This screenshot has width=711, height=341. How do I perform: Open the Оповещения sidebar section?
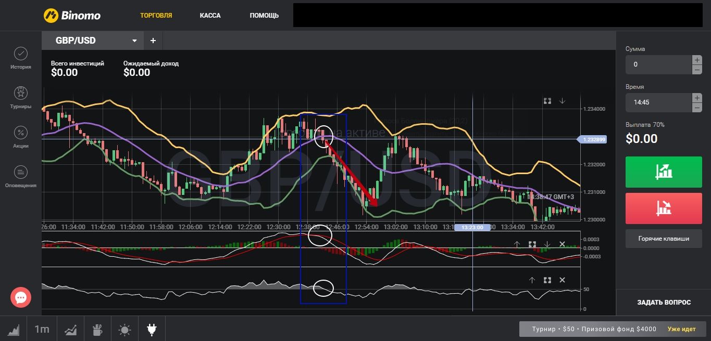tap(21, 176)
